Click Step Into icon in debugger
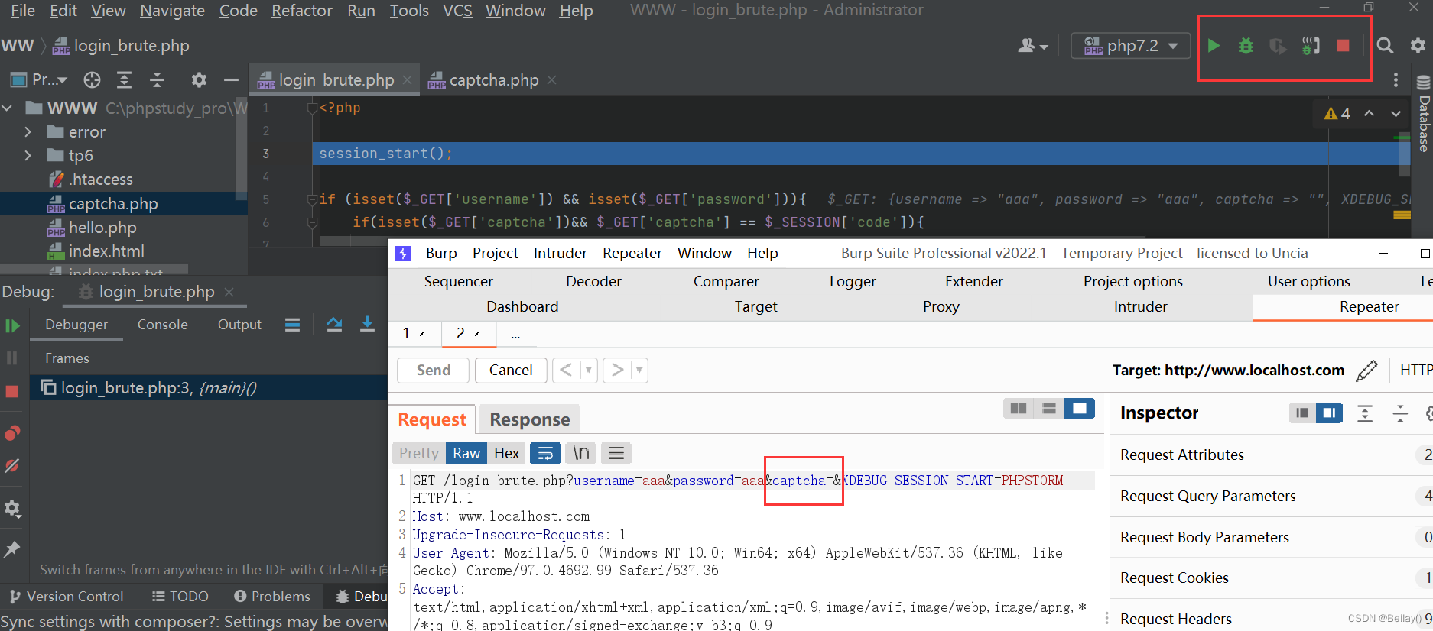The width and height of the screenshot is (1433, 631). (x=367, y=325)
